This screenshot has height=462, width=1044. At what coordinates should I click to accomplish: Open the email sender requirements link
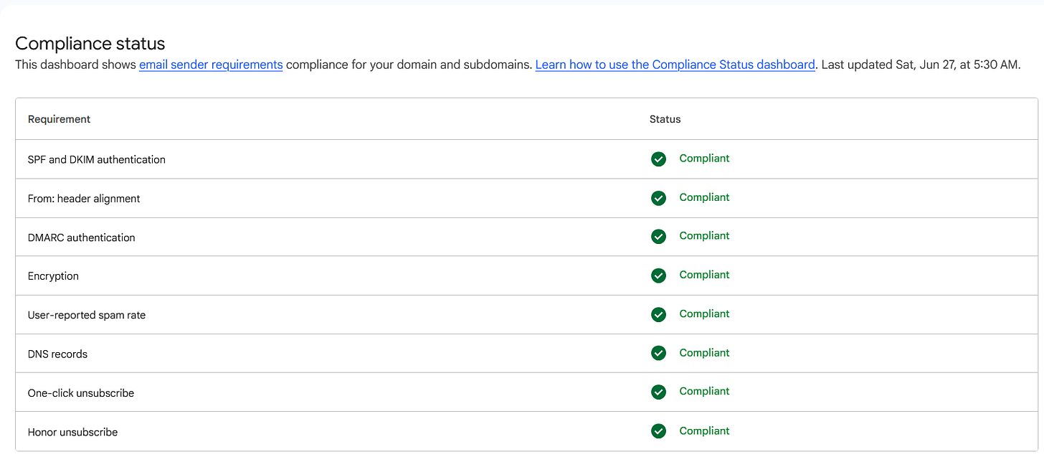(x=211, y=65)
